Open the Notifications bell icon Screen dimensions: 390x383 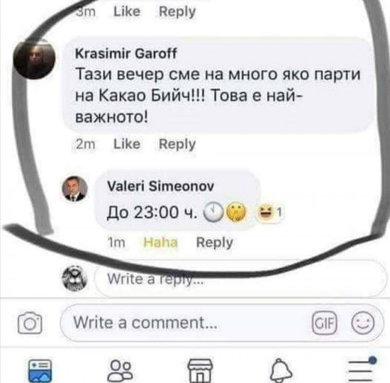tap(281, 370)
